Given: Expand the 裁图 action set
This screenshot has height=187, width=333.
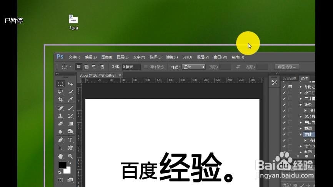Looking at the screenshot, I should click(x=300, y=129).
